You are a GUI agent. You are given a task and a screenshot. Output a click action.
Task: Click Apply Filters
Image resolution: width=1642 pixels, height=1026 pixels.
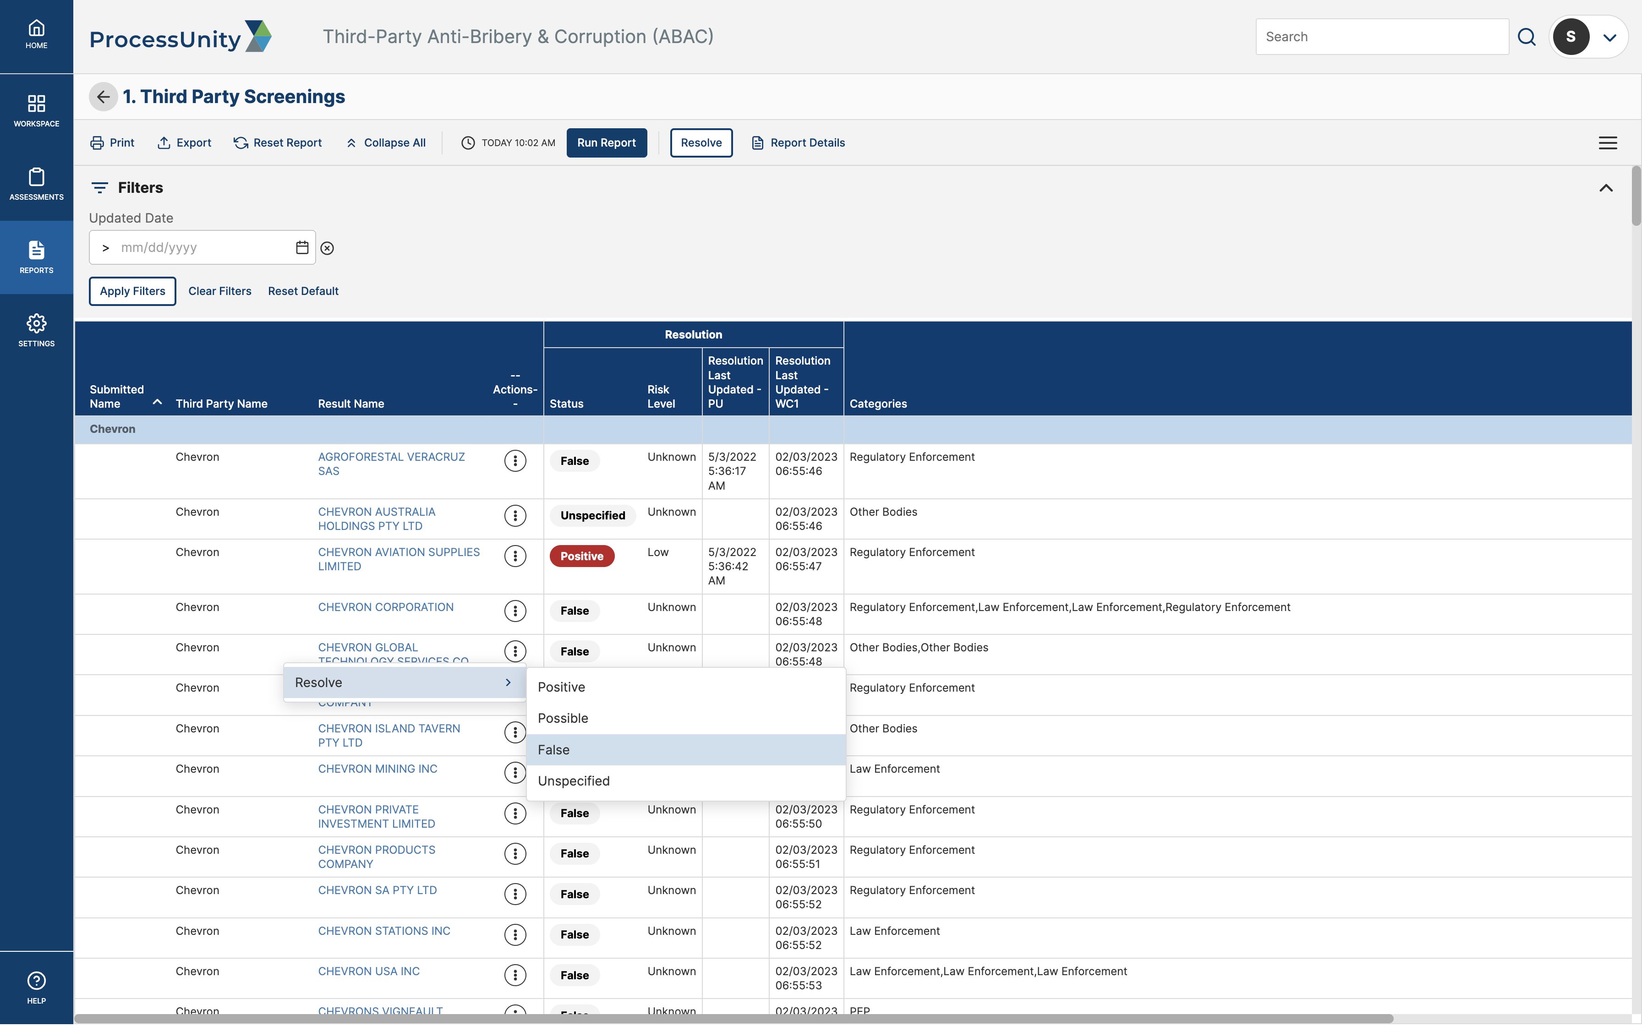[132, 291]
